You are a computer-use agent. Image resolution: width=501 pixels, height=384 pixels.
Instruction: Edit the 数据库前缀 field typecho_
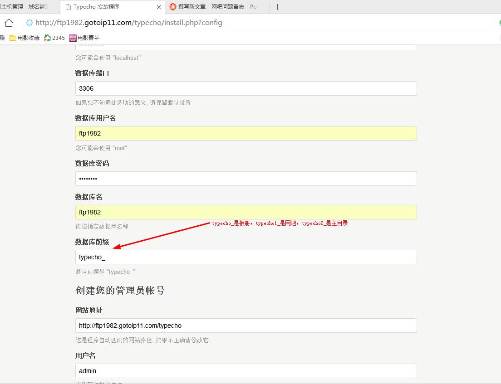coord(246,257)
